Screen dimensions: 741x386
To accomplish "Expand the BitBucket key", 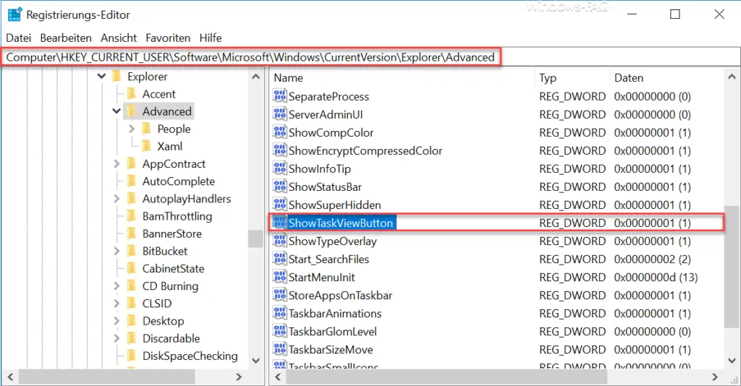I will click(117, 251).
